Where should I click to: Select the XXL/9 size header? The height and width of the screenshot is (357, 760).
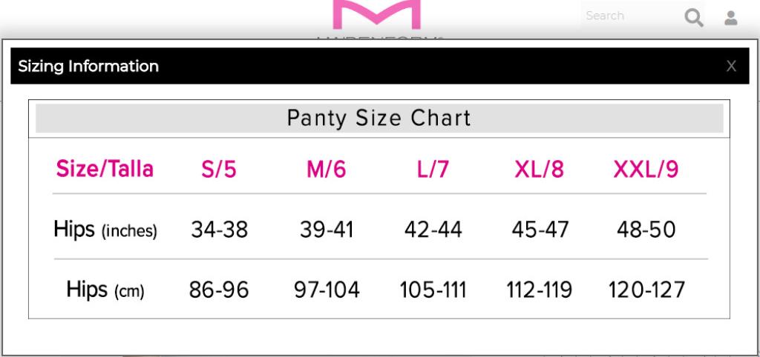pyautogui.click(x=646, y=170)
